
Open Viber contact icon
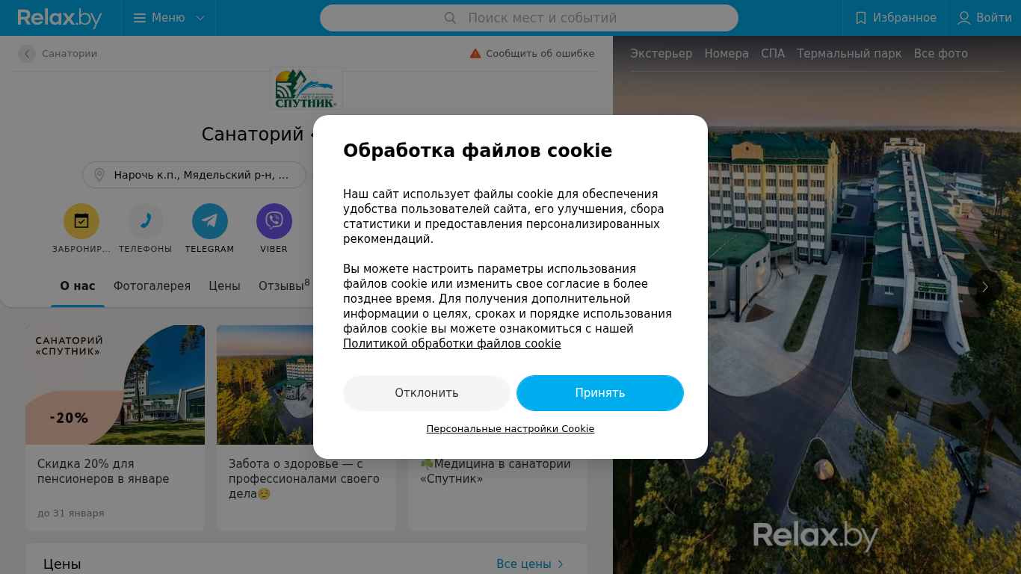[274, 221]
